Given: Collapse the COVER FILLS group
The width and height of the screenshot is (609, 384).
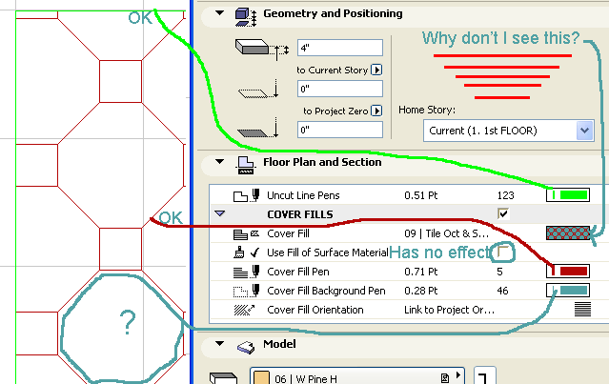Looking at the screenshot, I should [x=220, y=213].
